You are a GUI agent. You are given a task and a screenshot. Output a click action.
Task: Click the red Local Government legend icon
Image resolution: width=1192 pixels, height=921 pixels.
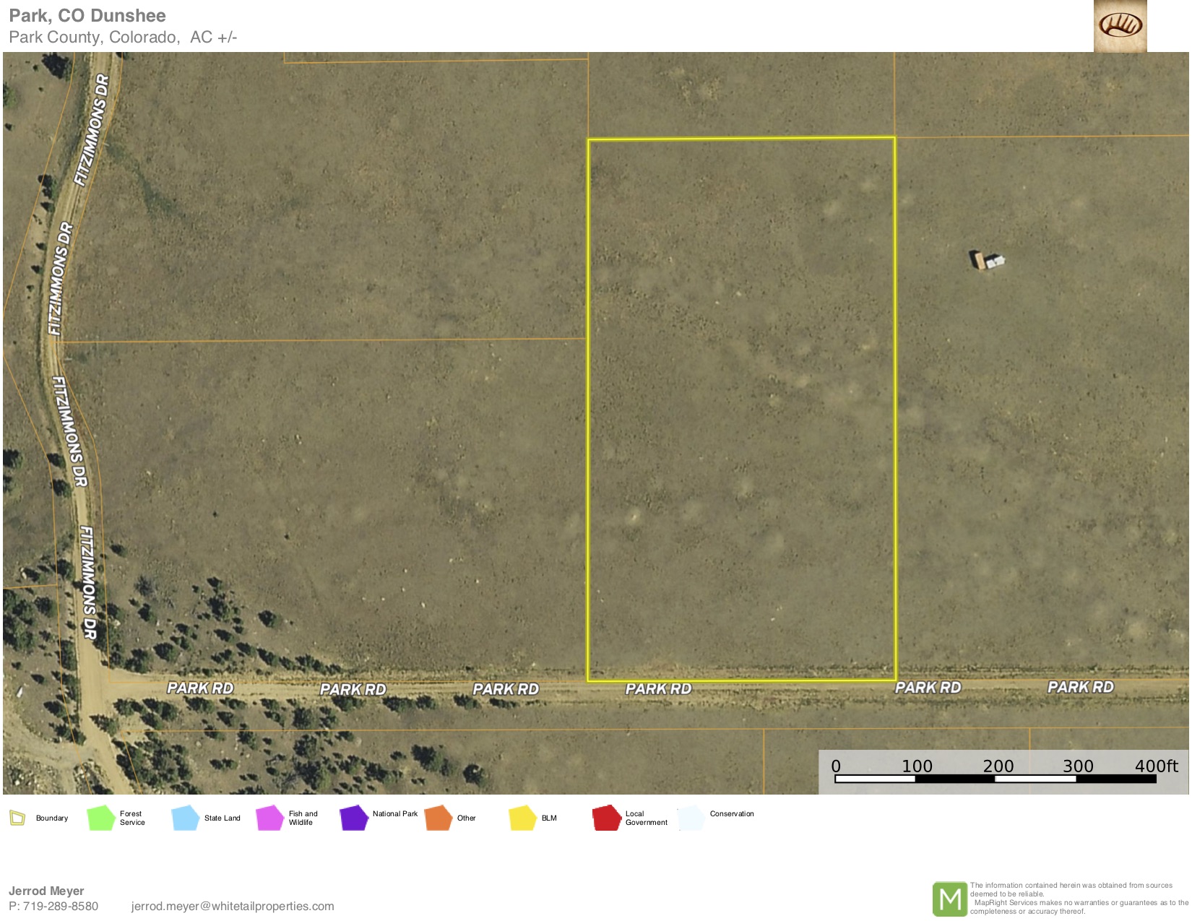point(607,818)
